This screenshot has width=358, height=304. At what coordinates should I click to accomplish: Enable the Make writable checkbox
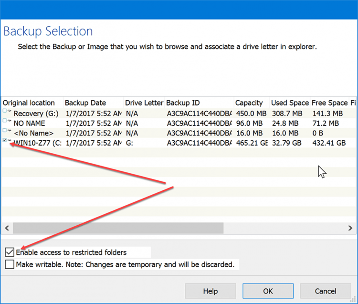click(x=10, y=264)
